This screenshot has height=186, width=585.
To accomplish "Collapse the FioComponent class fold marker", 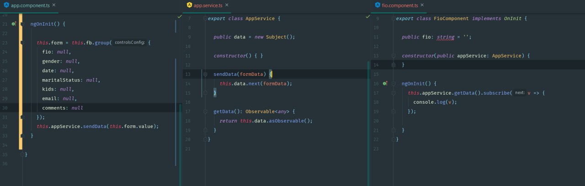I will pos(393,19).
